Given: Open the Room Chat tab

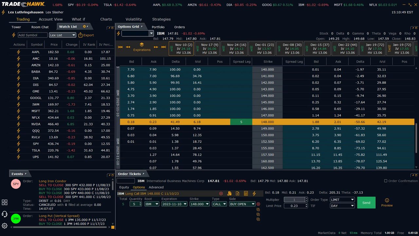Looking at the screenshot, I should 40,27.
